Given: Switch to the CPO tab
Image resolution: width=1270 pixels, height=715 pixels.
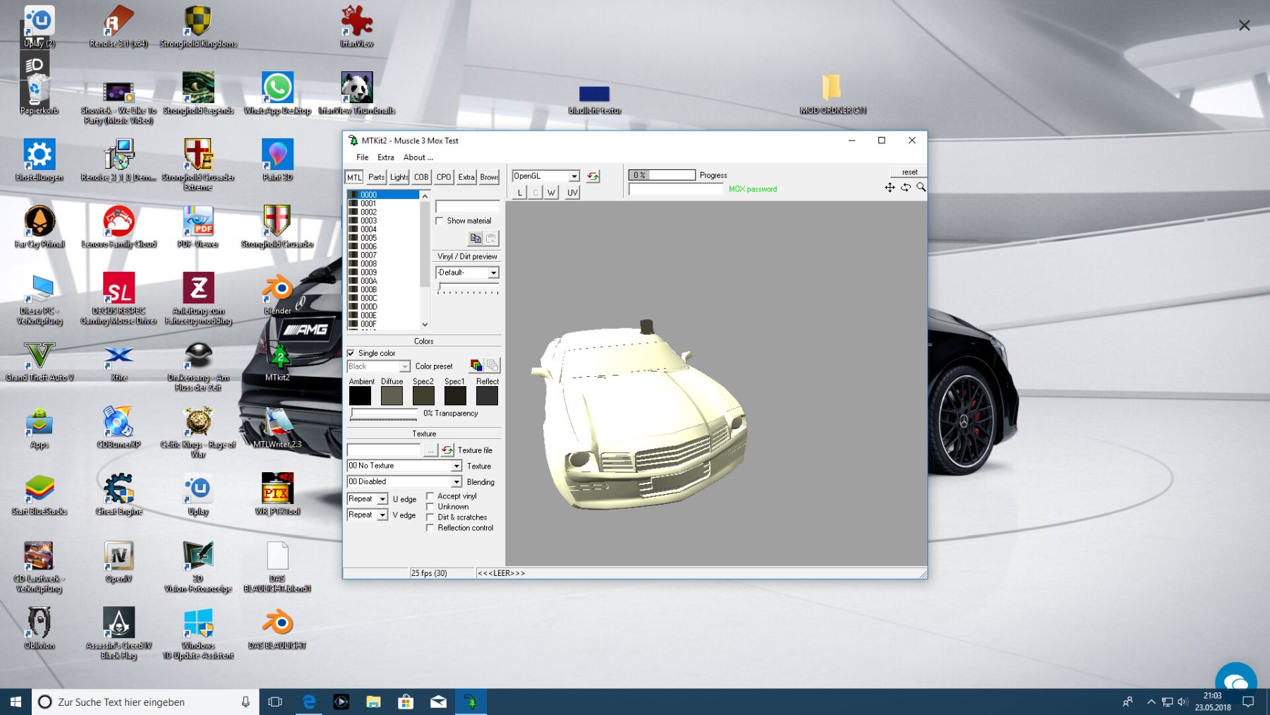Looking at the screenshot, I should [444, 177].
